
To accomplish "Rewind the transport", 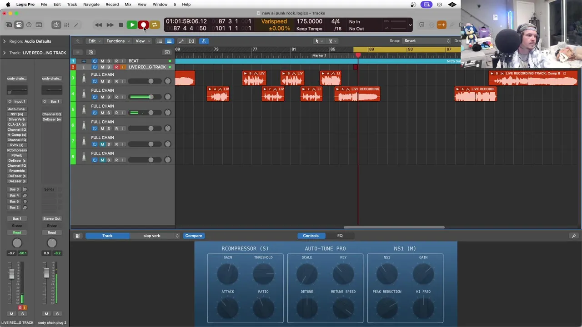I will (x=98, y=25).
